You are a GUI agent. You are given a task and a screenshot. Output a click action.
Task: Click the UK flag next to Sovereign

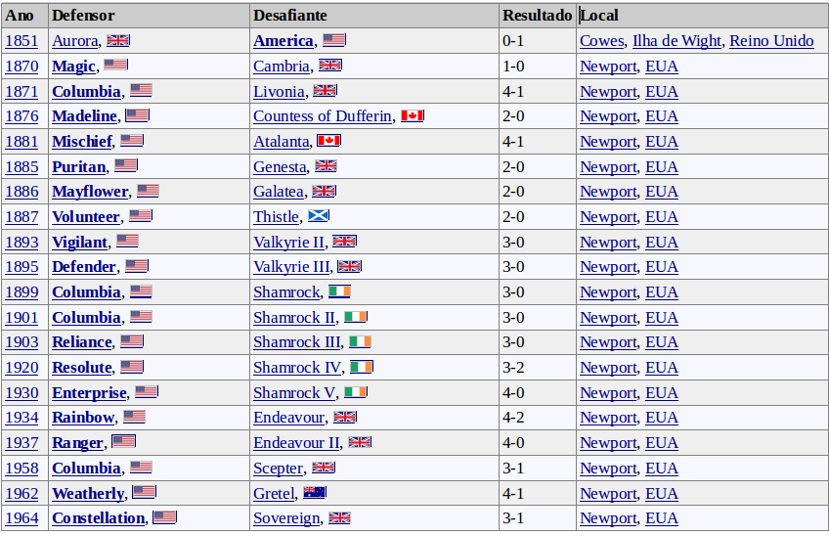(x=339, y=517)
